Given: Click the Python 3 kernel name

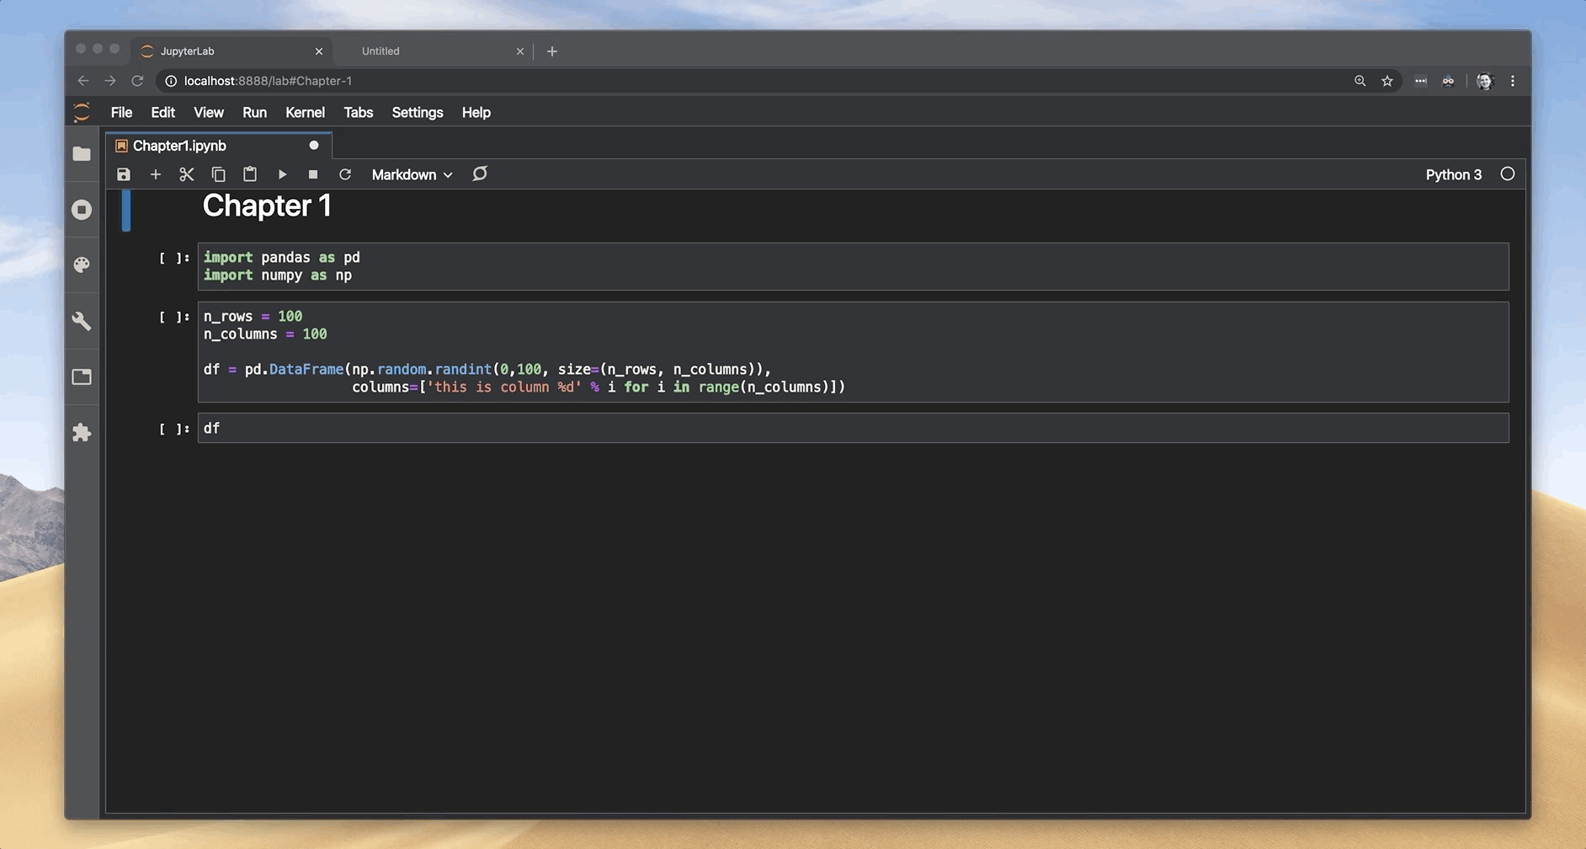Looking at the screenshot, I should 1453,174.
